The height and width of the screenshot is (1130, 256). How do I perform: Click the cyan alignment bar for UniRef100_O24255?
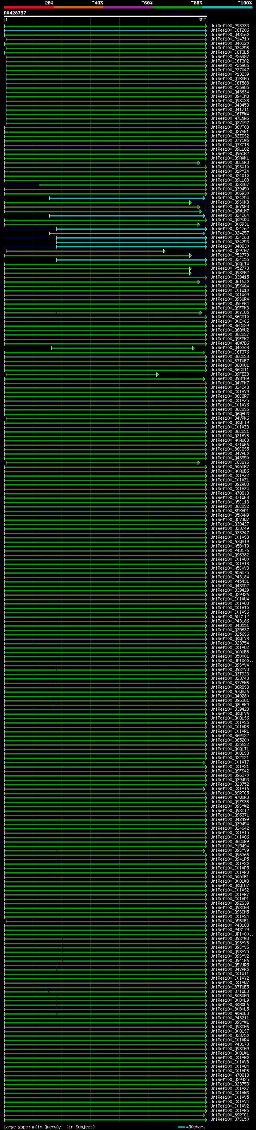(x=131, y=260)
